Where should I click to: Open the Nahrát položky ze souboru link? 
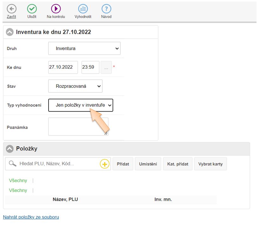pyautogui.click(x=31, y=217)
